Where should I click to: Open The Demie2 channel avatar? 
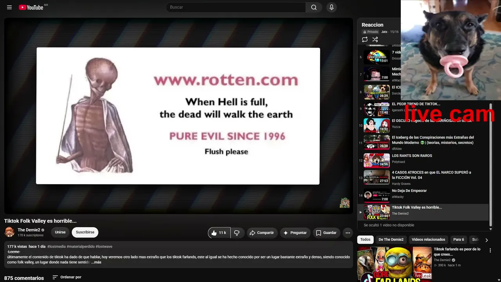[x=9, y=232]
